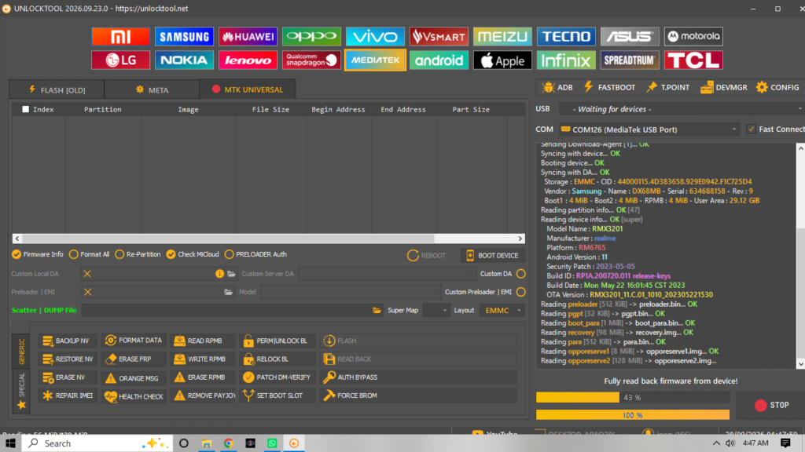Open the Super Map dropdown

pyautogui.click(x=436, y=311)
